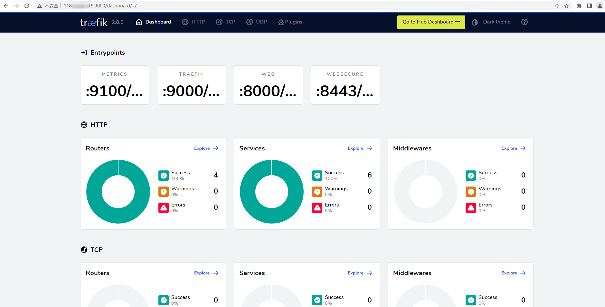Explore TCP Routers
The height and width of the screenshot is (307, 605).
coord(206,273)
